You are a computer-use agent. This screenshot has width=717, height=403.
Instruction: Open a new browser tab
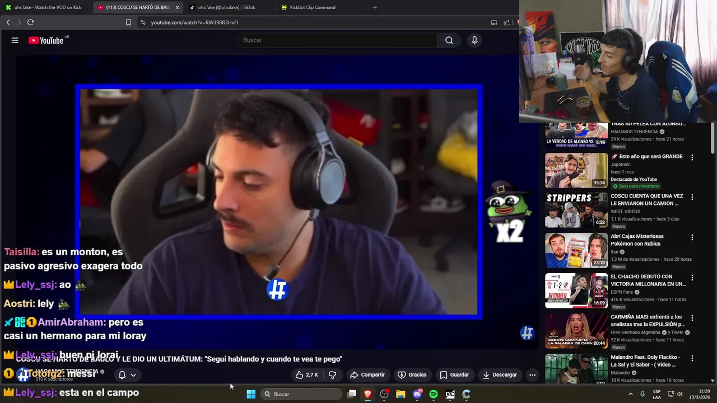(375, 7)
